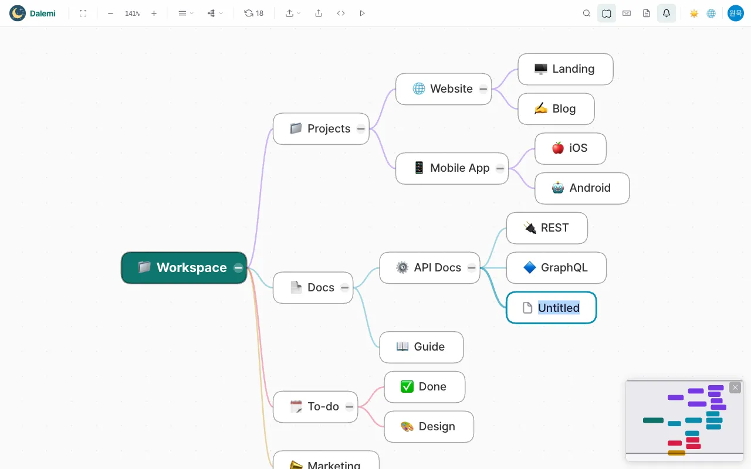The width and height of the screenshot is (751, 469).
Task: Select the Design node
Action: click(x=429, y=427)
